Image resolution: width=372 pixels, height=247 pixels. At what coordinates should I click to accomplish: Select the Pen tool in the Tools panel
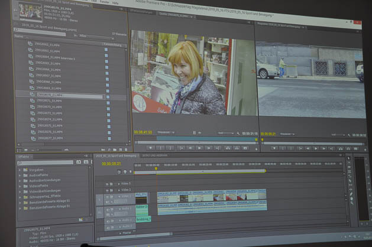click(351, 194)
